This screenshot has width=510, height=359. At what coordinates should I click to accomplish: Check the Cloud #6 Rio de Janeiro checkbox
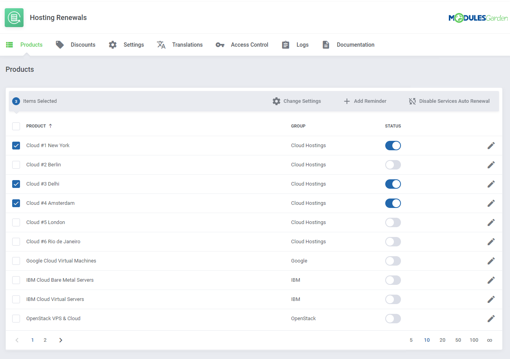(x=16, y=242)
